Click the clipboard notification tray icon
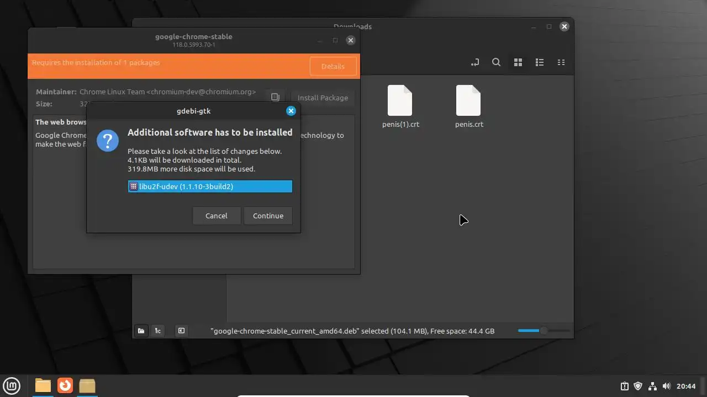 click(624, 386)
